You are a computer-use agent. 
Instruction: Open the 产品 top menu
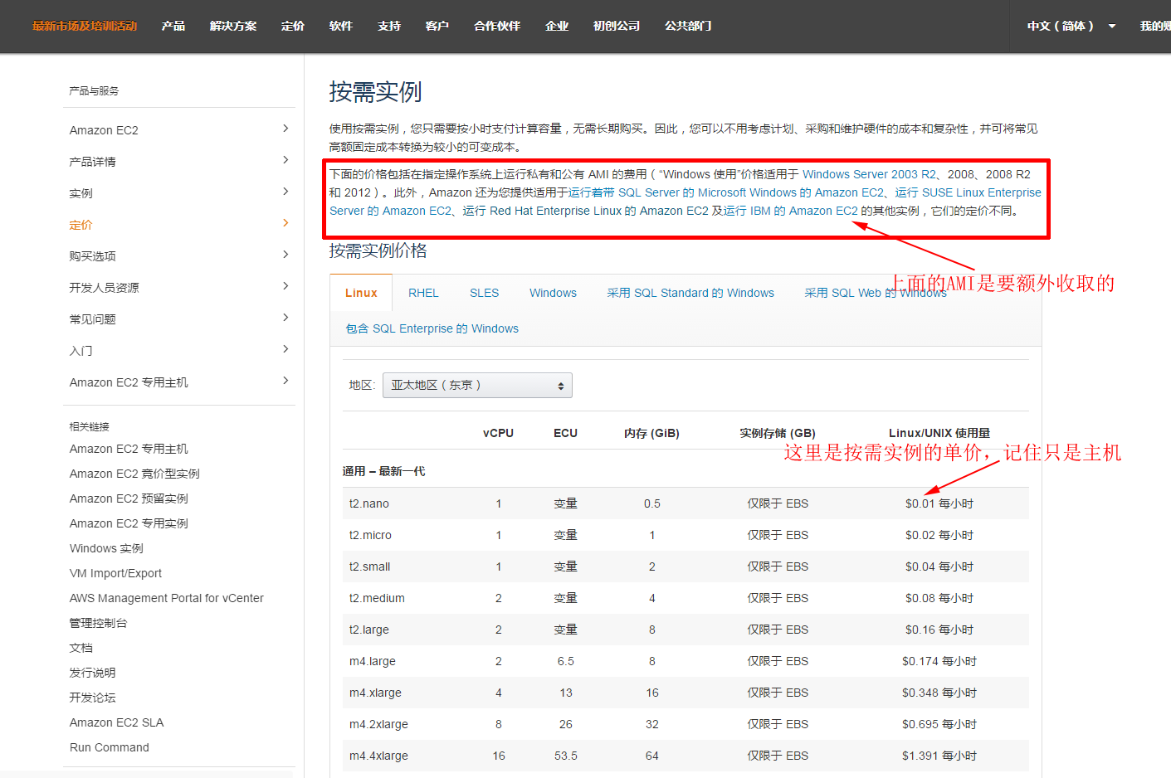(x=173, y=26)
